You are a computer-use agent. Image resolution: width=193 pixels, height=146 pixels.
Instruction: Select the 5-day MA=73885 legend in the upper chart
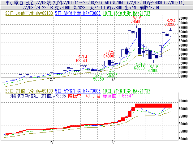tap(78, 13)
